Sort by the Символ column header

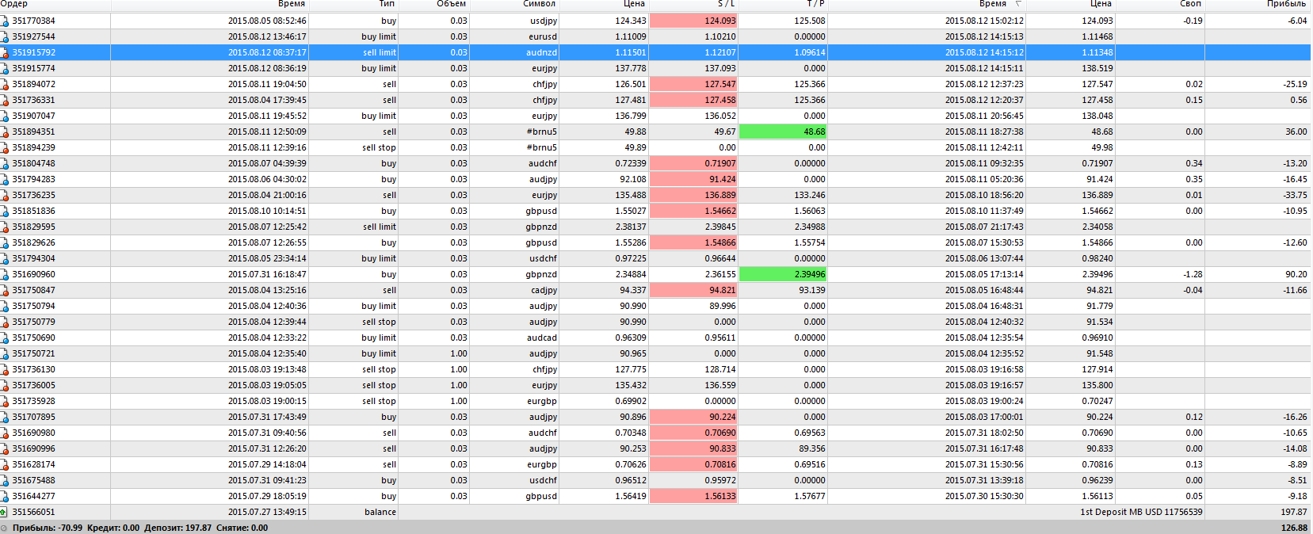tap(540, 5)
